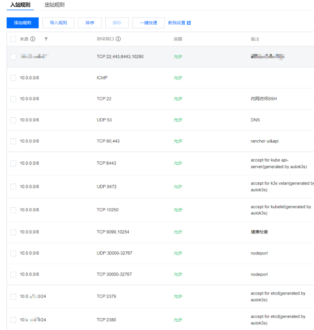Image resolution: width=314 pixels, height=330 pixels.
Task: Switch to the 入站规则 tab
Action: [x=20, y=5]
